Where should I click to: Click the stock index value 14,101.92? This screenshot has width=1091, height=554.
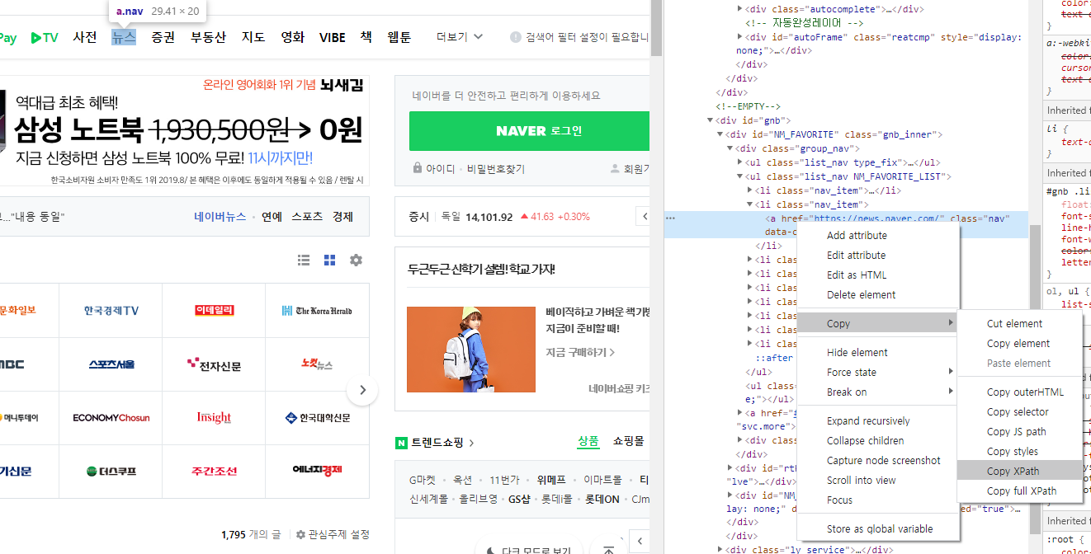tap(489, 217)
